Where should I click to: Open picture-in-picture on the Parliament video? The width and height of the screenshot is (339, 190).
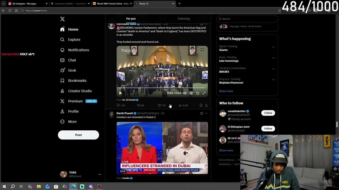(198, 93)
